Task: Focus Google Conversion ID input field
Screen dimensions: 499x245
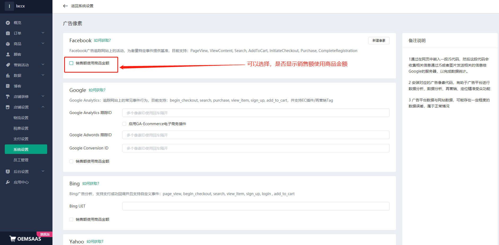Action: pos(256,148)
